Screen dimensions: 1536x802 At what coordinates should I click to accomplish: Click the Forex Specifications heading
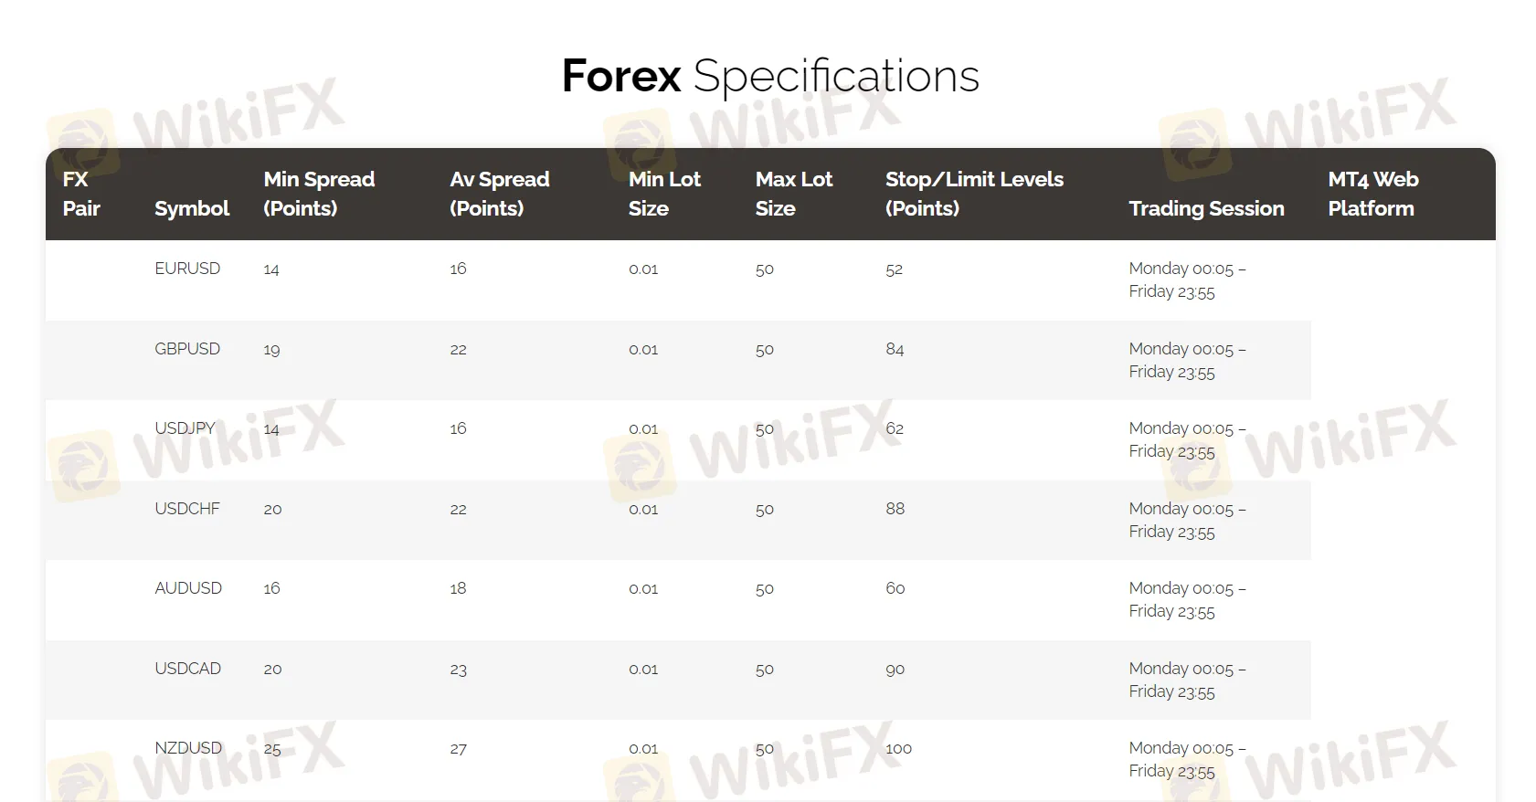[770, 76]
